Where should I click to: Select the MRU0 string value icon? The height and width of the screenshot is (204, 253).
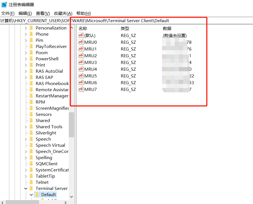(81, 42)
